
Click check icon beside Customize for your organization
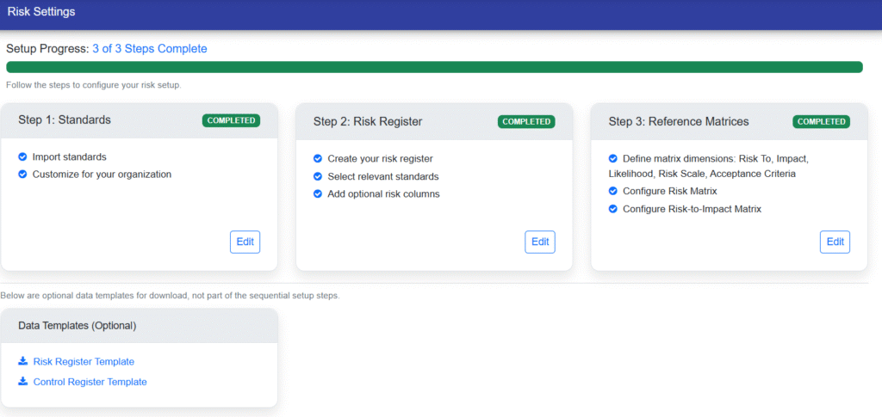click(x=22, y=175)
